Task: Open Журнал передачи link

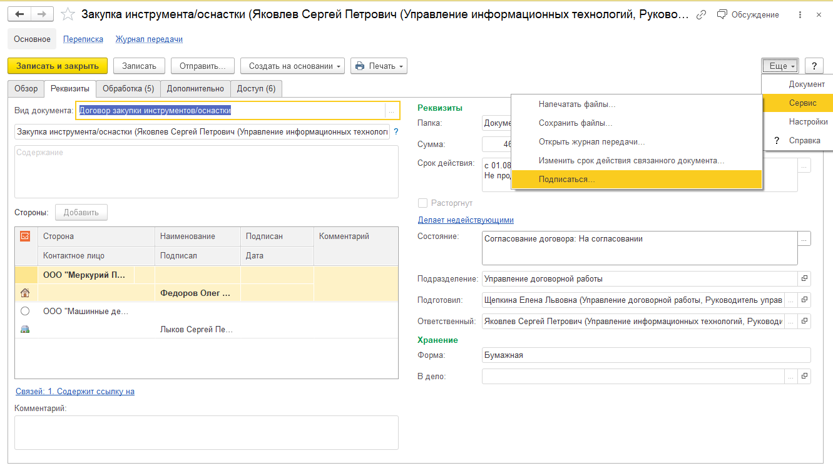Action: click(149, 39)
